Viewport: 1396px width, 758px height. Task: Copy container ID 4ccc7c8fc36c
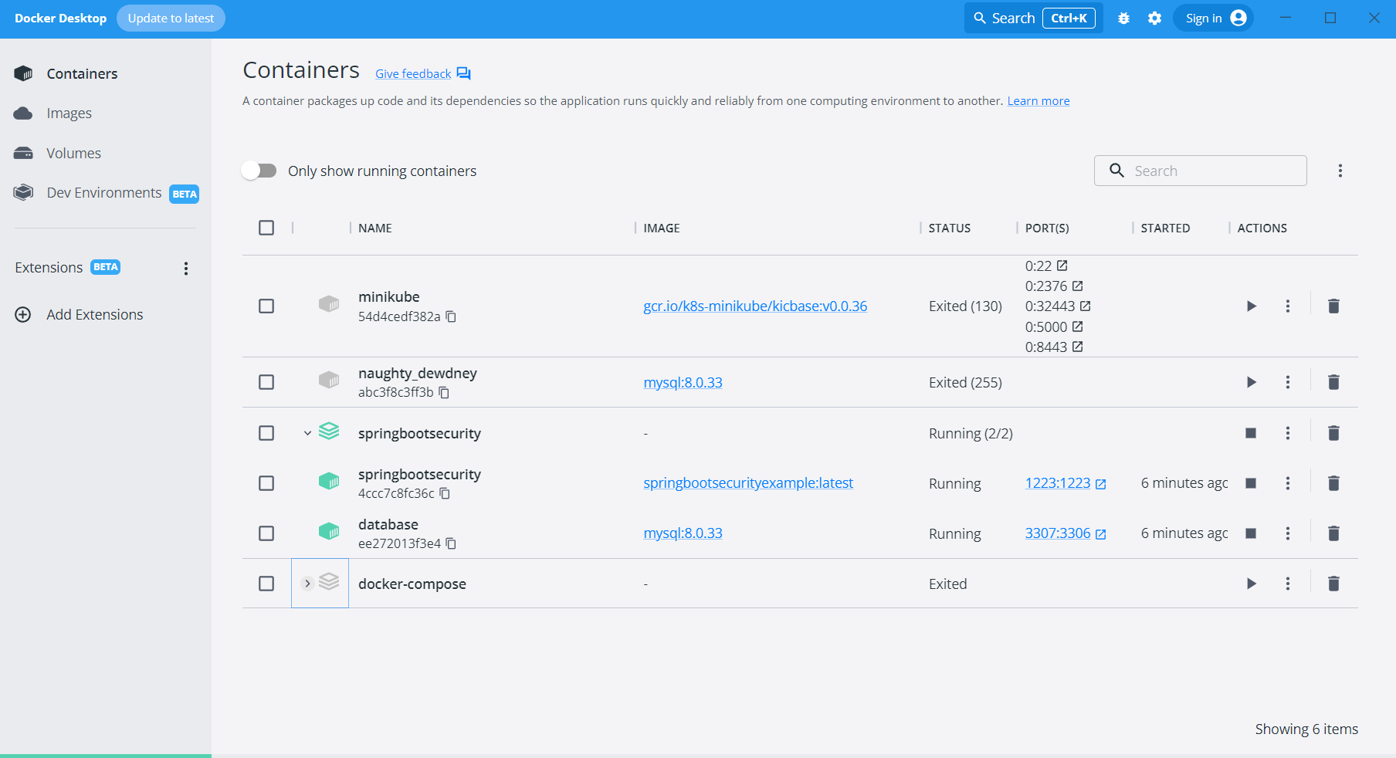coord(445,493)
